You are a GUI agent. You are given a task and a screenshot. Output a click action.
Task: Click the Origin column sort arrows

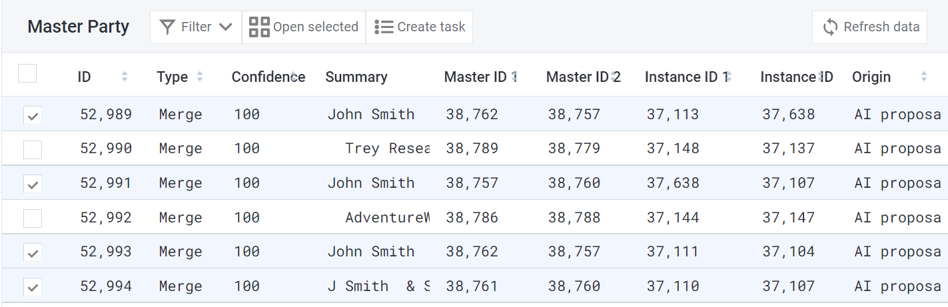coord(923,77)
